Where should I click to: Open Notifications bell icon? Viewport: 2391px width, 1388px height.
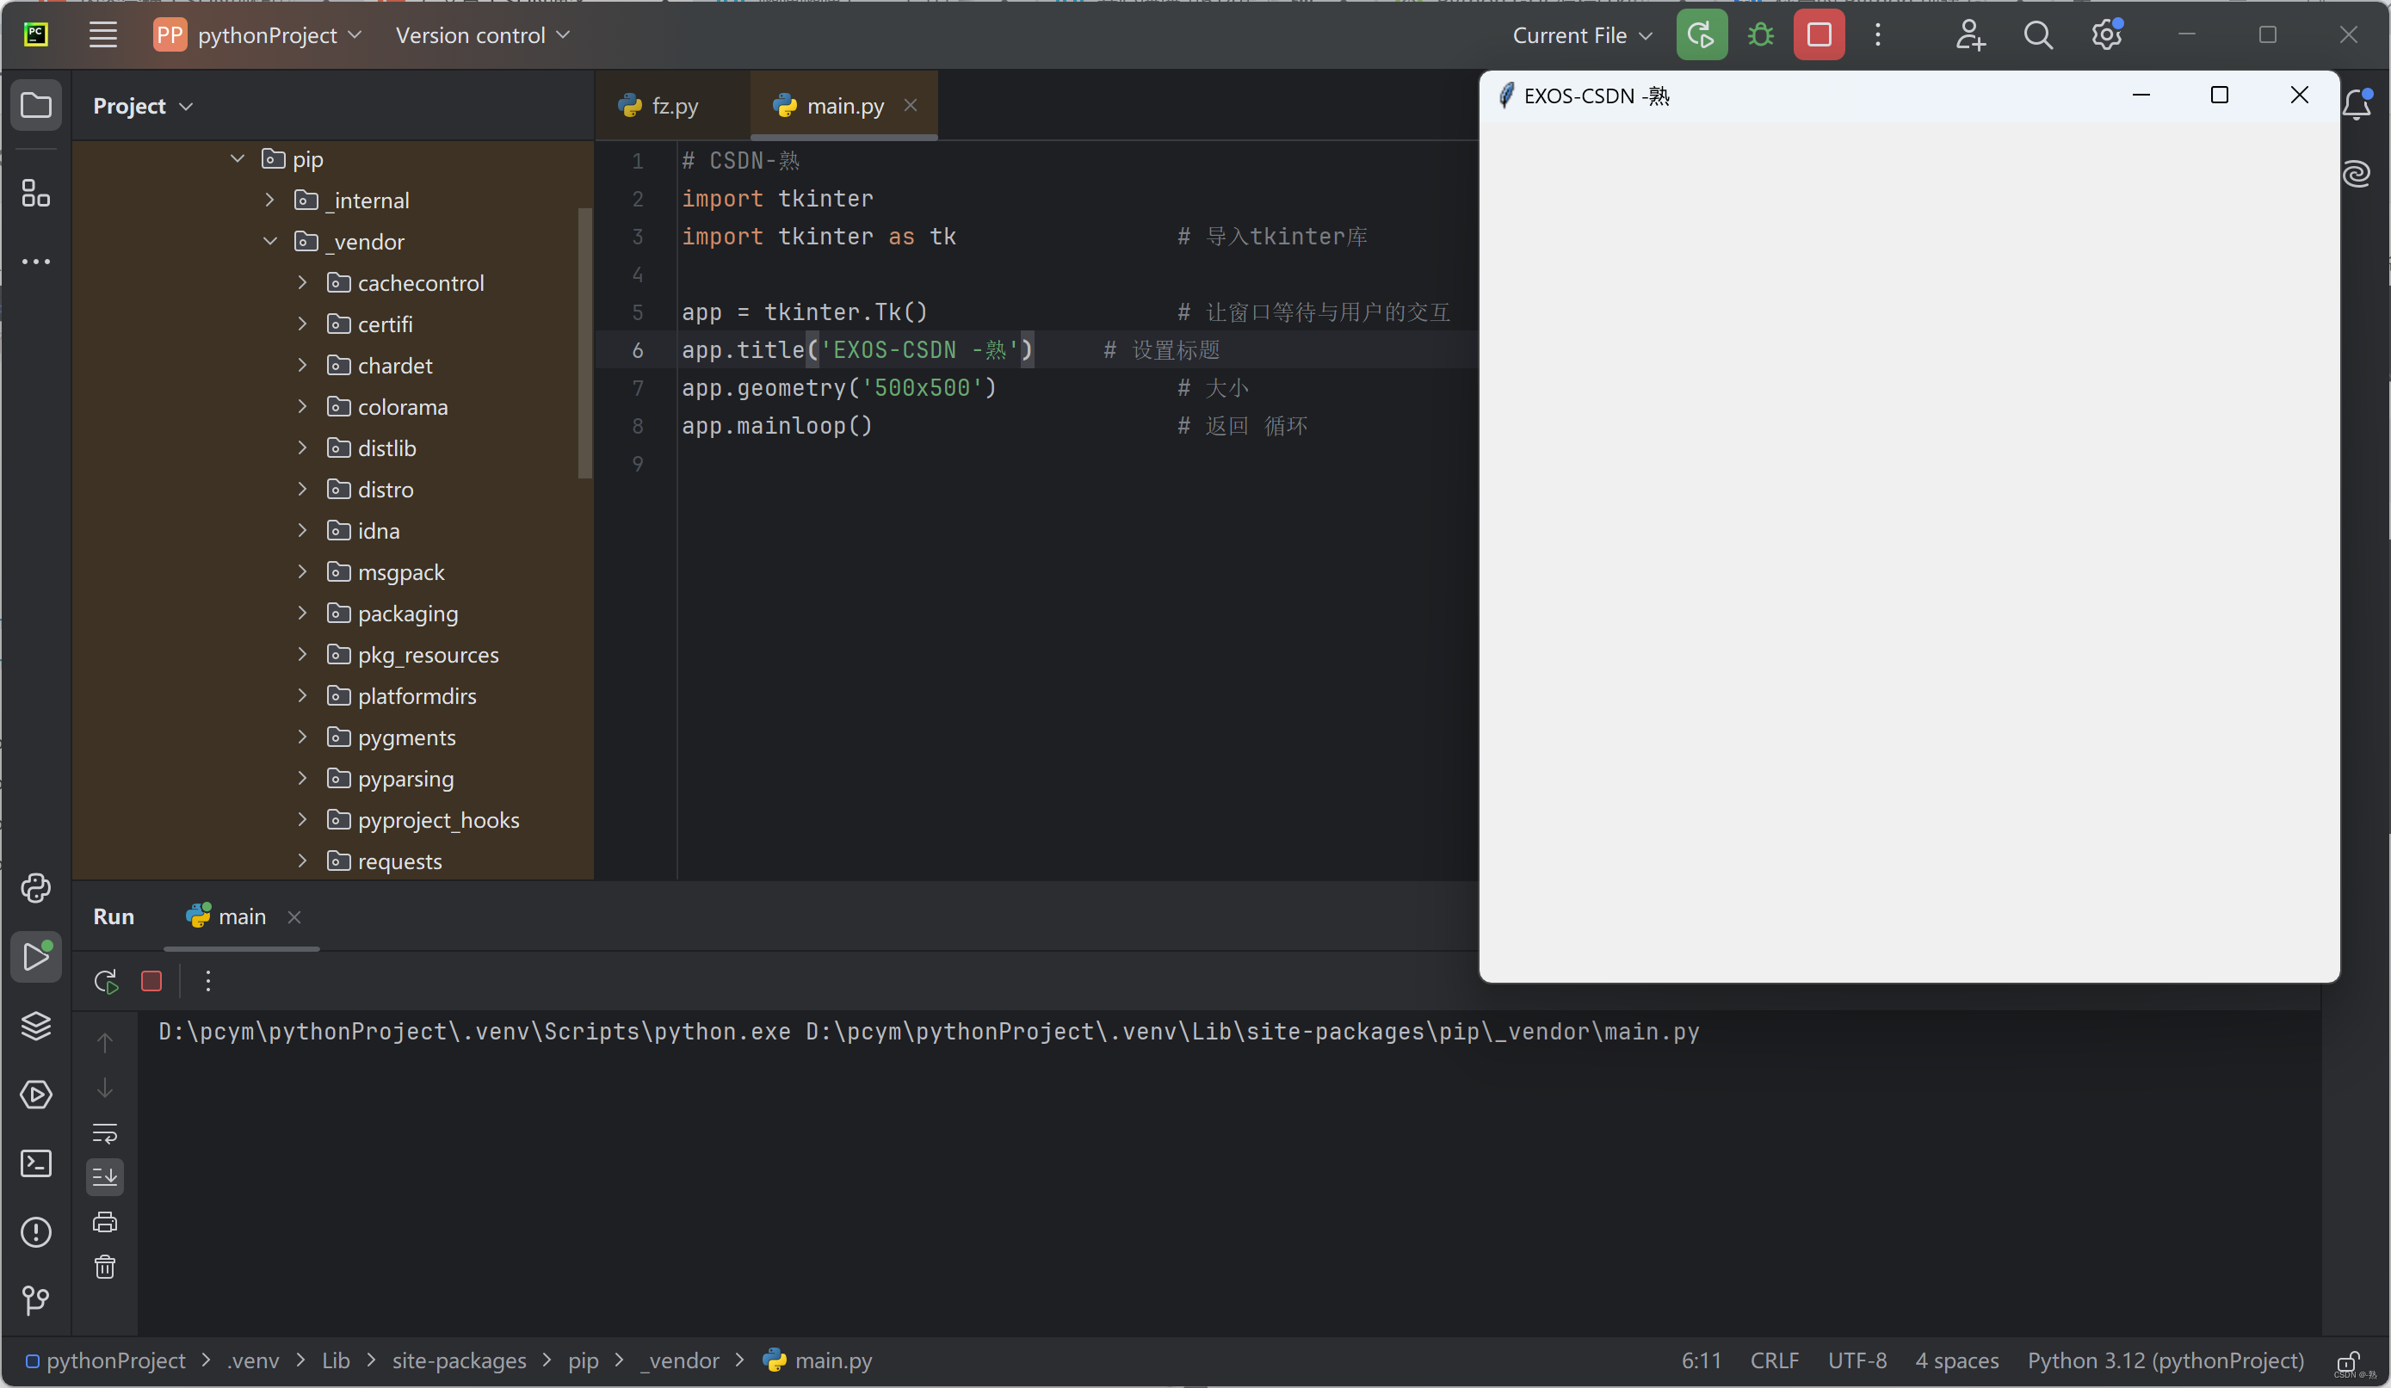pyautogui.click(x=2357, y=104)
